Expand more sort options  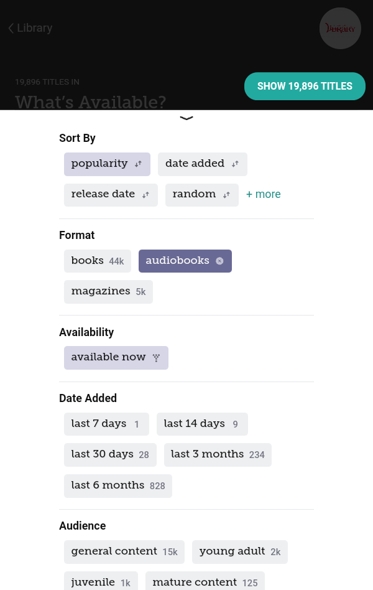[264, 194]
